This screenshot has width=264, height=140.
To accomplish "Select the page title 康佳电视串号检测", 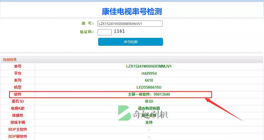I will pyautogui.click(x=132, y=12).
